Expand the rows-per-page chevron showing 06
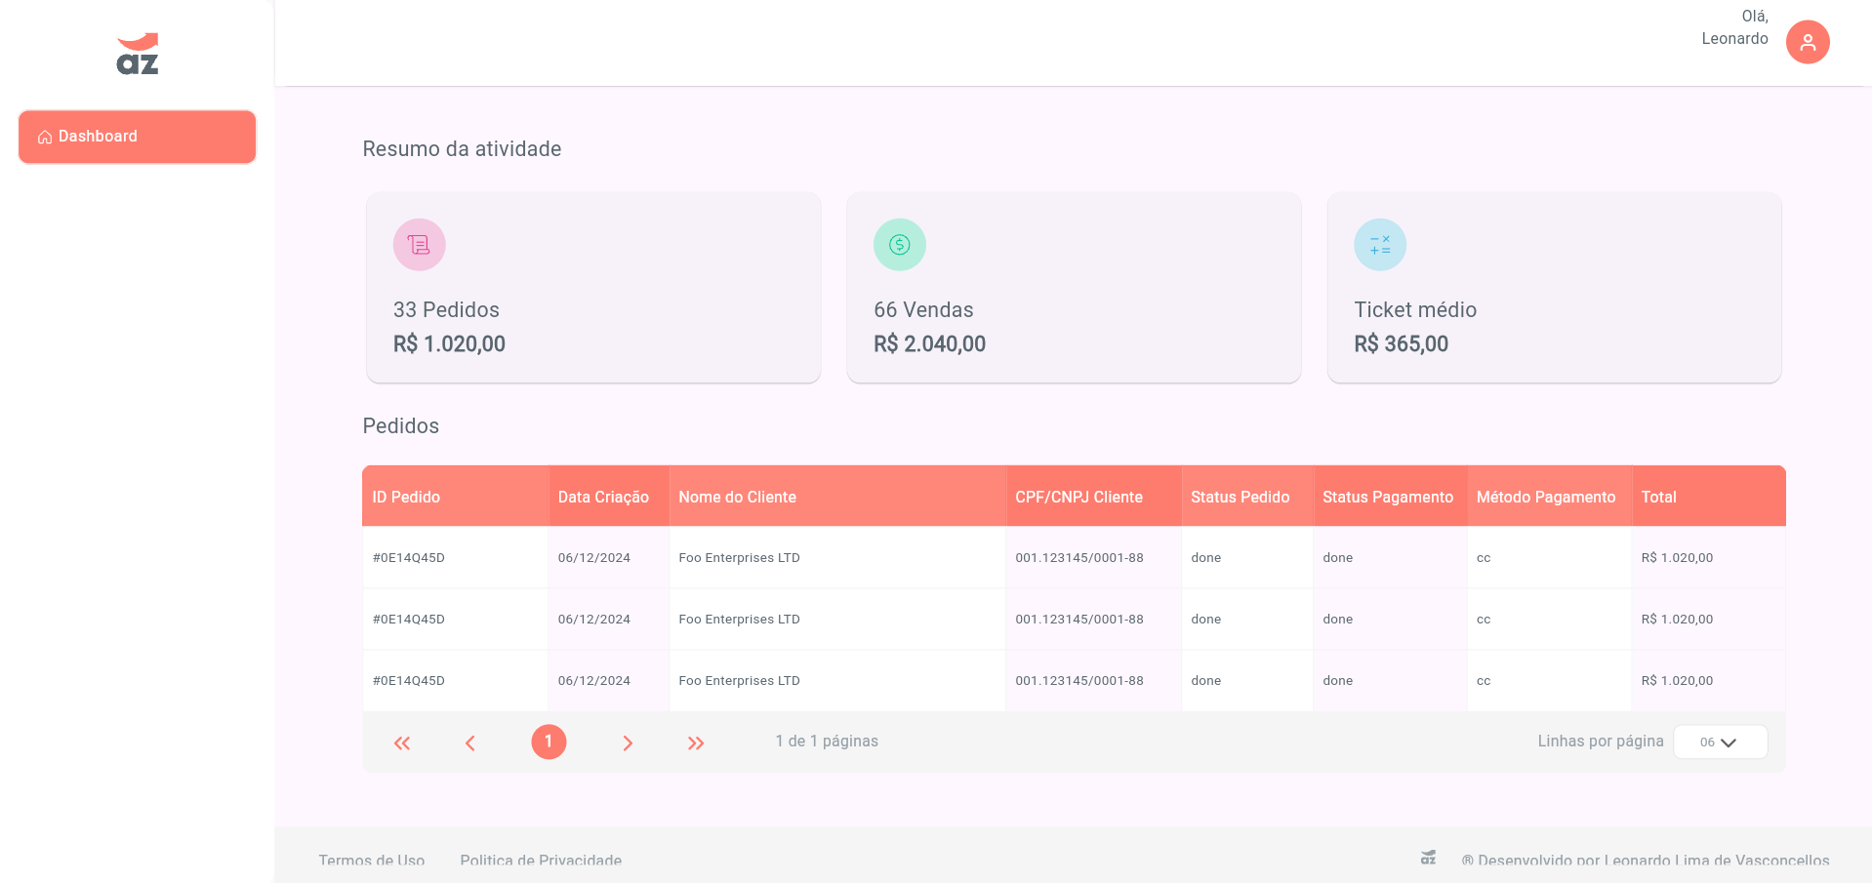Image resolution: width=1872 pixels, height=883 pixels. point(1733,742)
